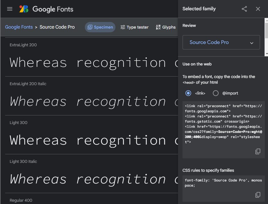
Task: Click the Light 300 style label
Action: coord(19,123)
